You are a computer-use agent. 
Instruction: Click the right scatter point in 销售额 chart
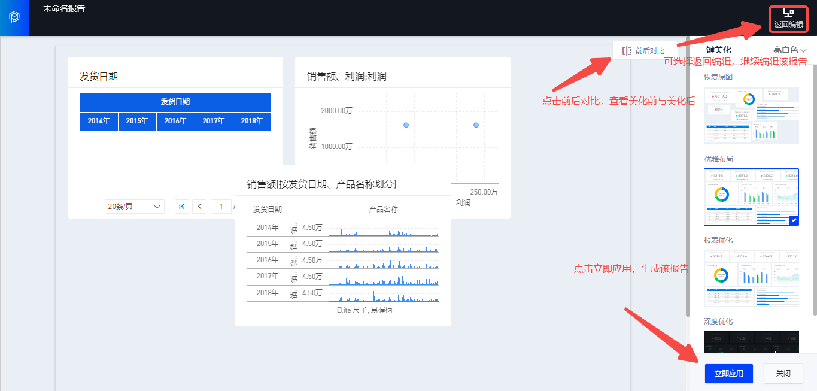476,125
